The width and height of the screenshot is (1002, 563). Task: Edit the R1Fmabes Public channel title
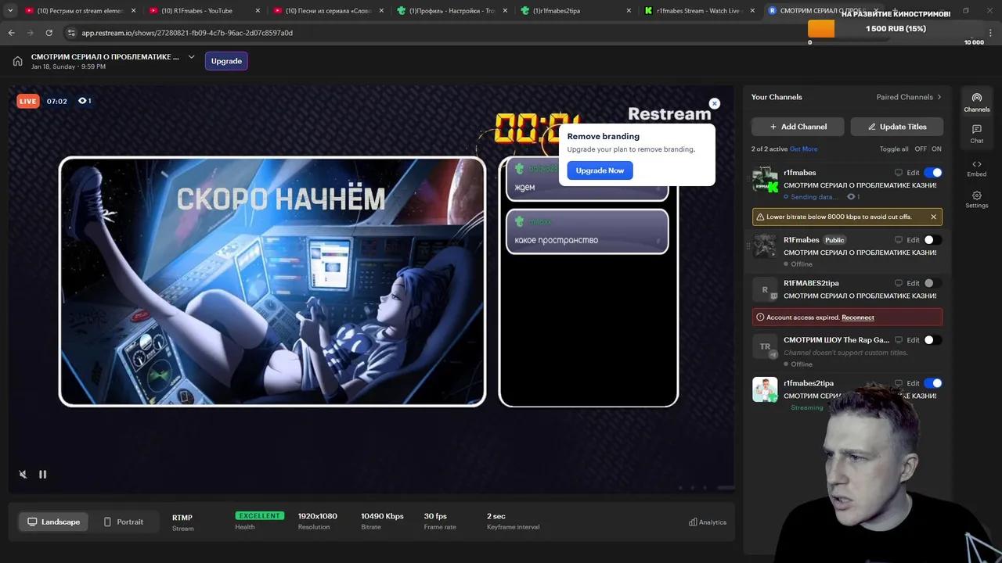[x=913, y=240]
